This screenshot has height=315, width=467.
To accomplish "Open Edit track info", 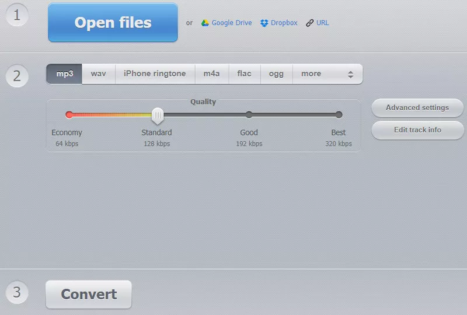I will pyautogui.click(x=417, y=130).
